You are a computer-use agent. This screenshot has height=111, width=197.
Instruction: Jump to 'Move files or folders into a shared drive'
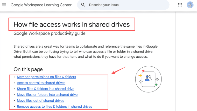pos(47,95)
